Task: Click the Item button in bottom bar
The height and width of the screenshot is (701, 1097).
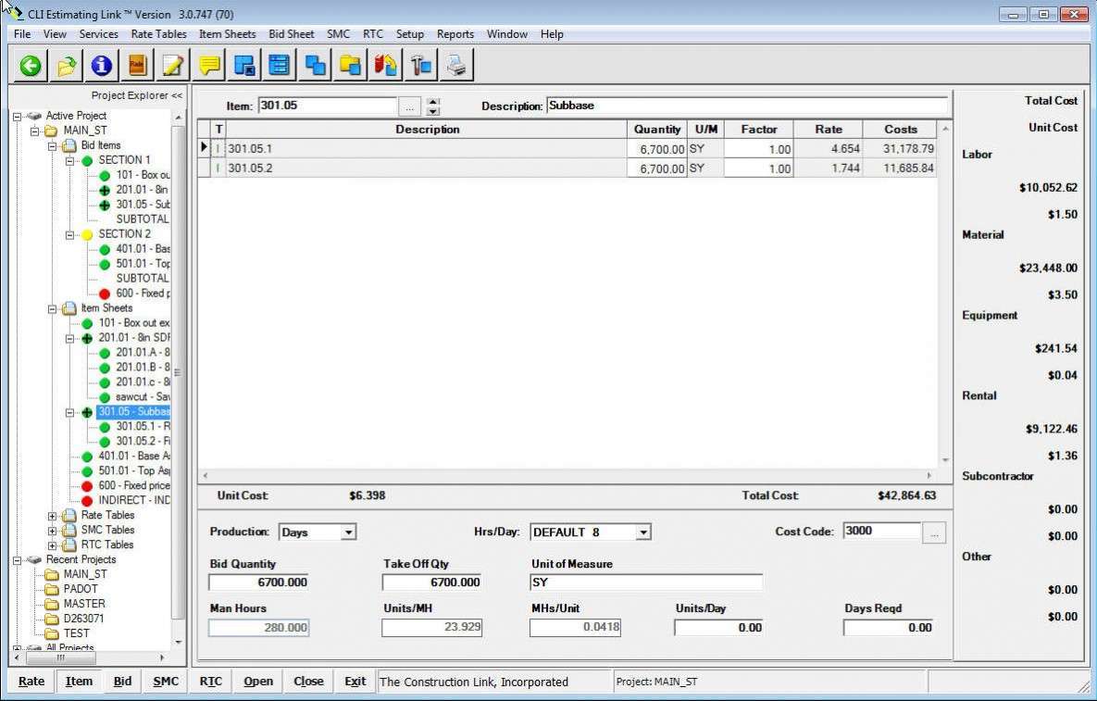Action: click(x=79, y=682)
